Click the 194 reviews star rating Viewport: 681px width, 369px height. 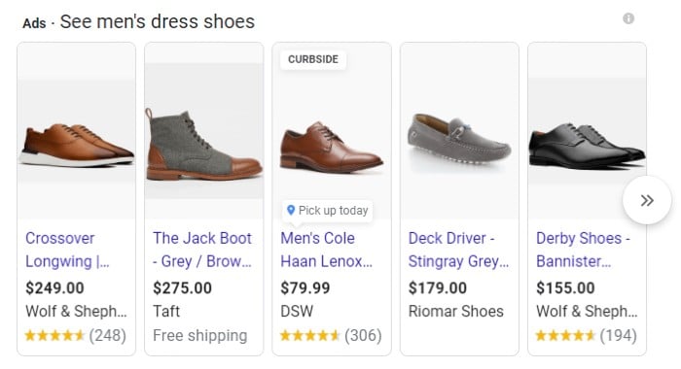point(587,336)
